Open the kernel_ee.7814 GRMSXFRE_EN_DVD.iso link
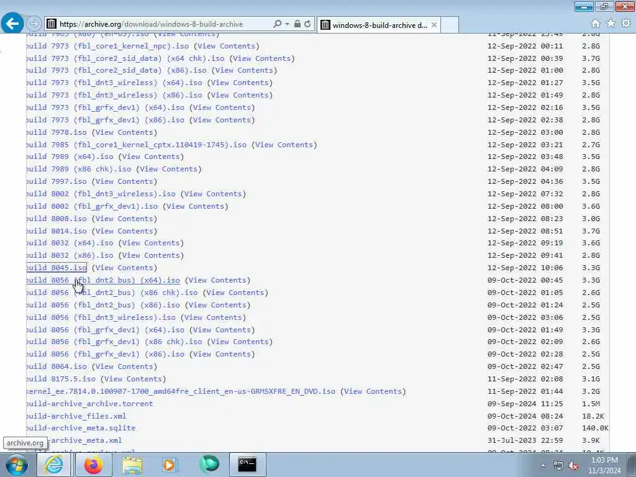 click(181, 391)
